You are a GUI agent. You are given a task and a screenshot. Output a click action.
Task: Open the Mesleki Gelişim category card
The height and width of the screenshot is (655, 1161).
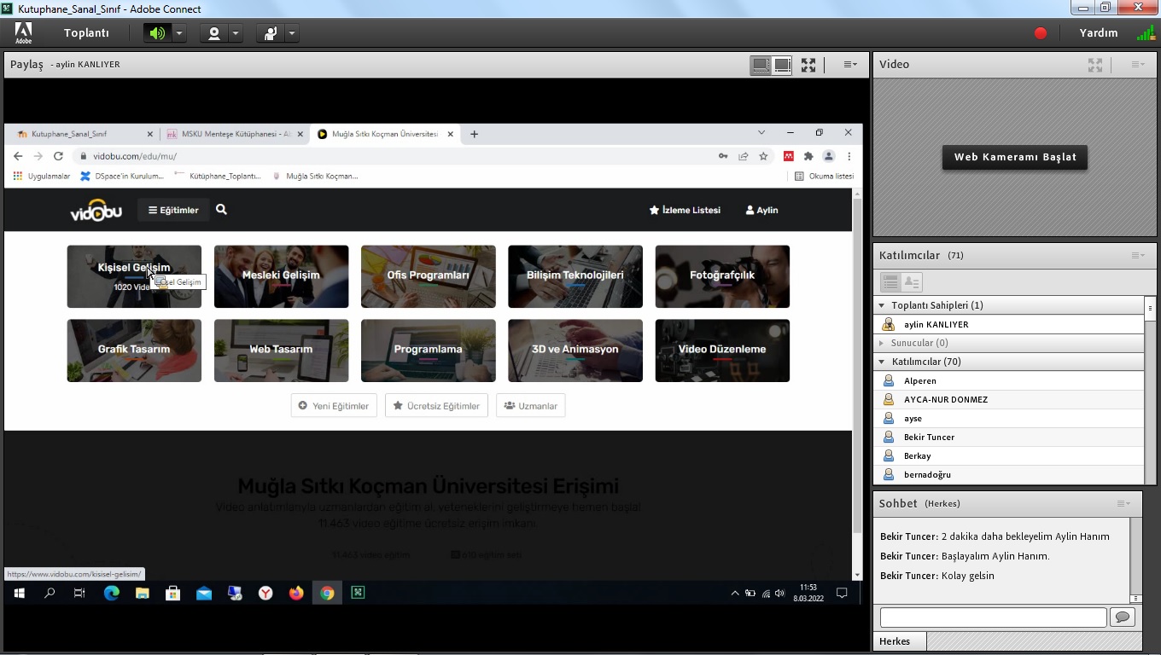pos(281,276)
